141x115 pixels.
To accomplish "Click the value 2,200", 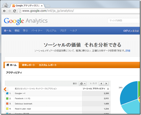I will (x=106, y=93).
